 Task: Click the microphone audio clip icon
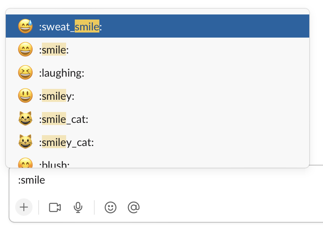click(78, 207)
